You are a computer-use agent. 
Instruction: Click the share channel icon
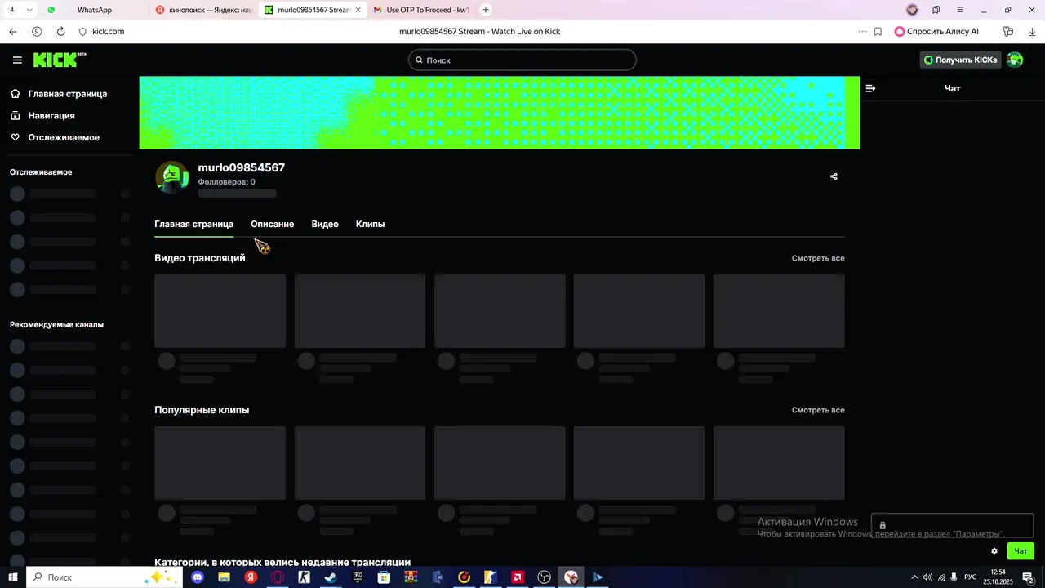click(x=834, y=176)
